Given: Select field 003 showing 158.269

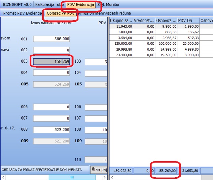Looking at the screenshot, I should tap(52, 61).
